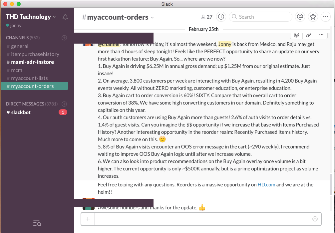The image size is (335, 233).
Task: Expand THD Technology team menu
Action: coord(31,17)
